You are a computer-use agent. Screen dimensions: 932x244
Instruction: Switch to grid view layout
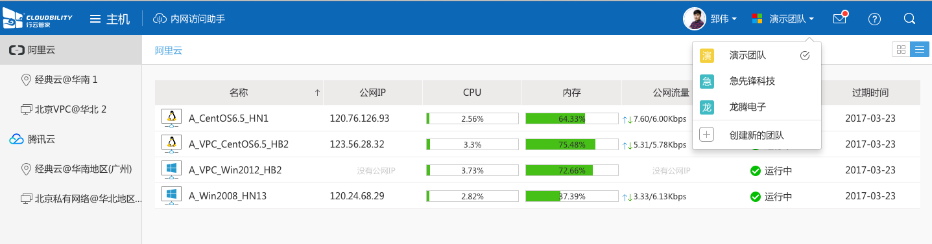901,49
